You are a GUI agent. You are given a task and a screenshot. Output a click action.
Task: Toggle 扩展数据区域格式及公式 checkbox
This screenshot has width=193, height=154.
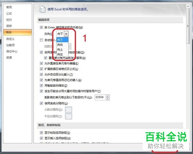pos(41,69)
